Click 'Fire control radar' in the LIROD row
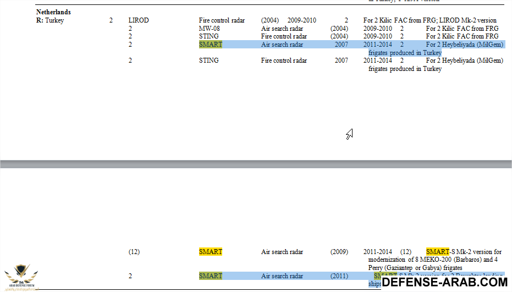This screenshot has height=292, width=512. coord(222,20)
